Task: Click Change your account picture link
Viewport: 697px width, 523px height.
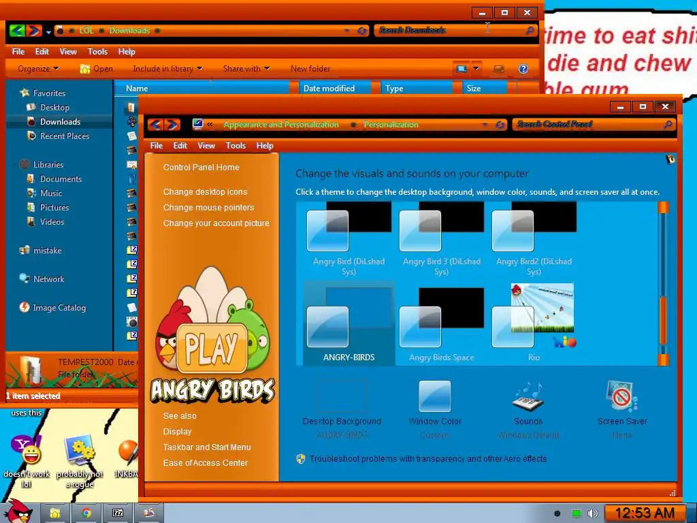Action: pyautogui.click(x=216, y=223)
